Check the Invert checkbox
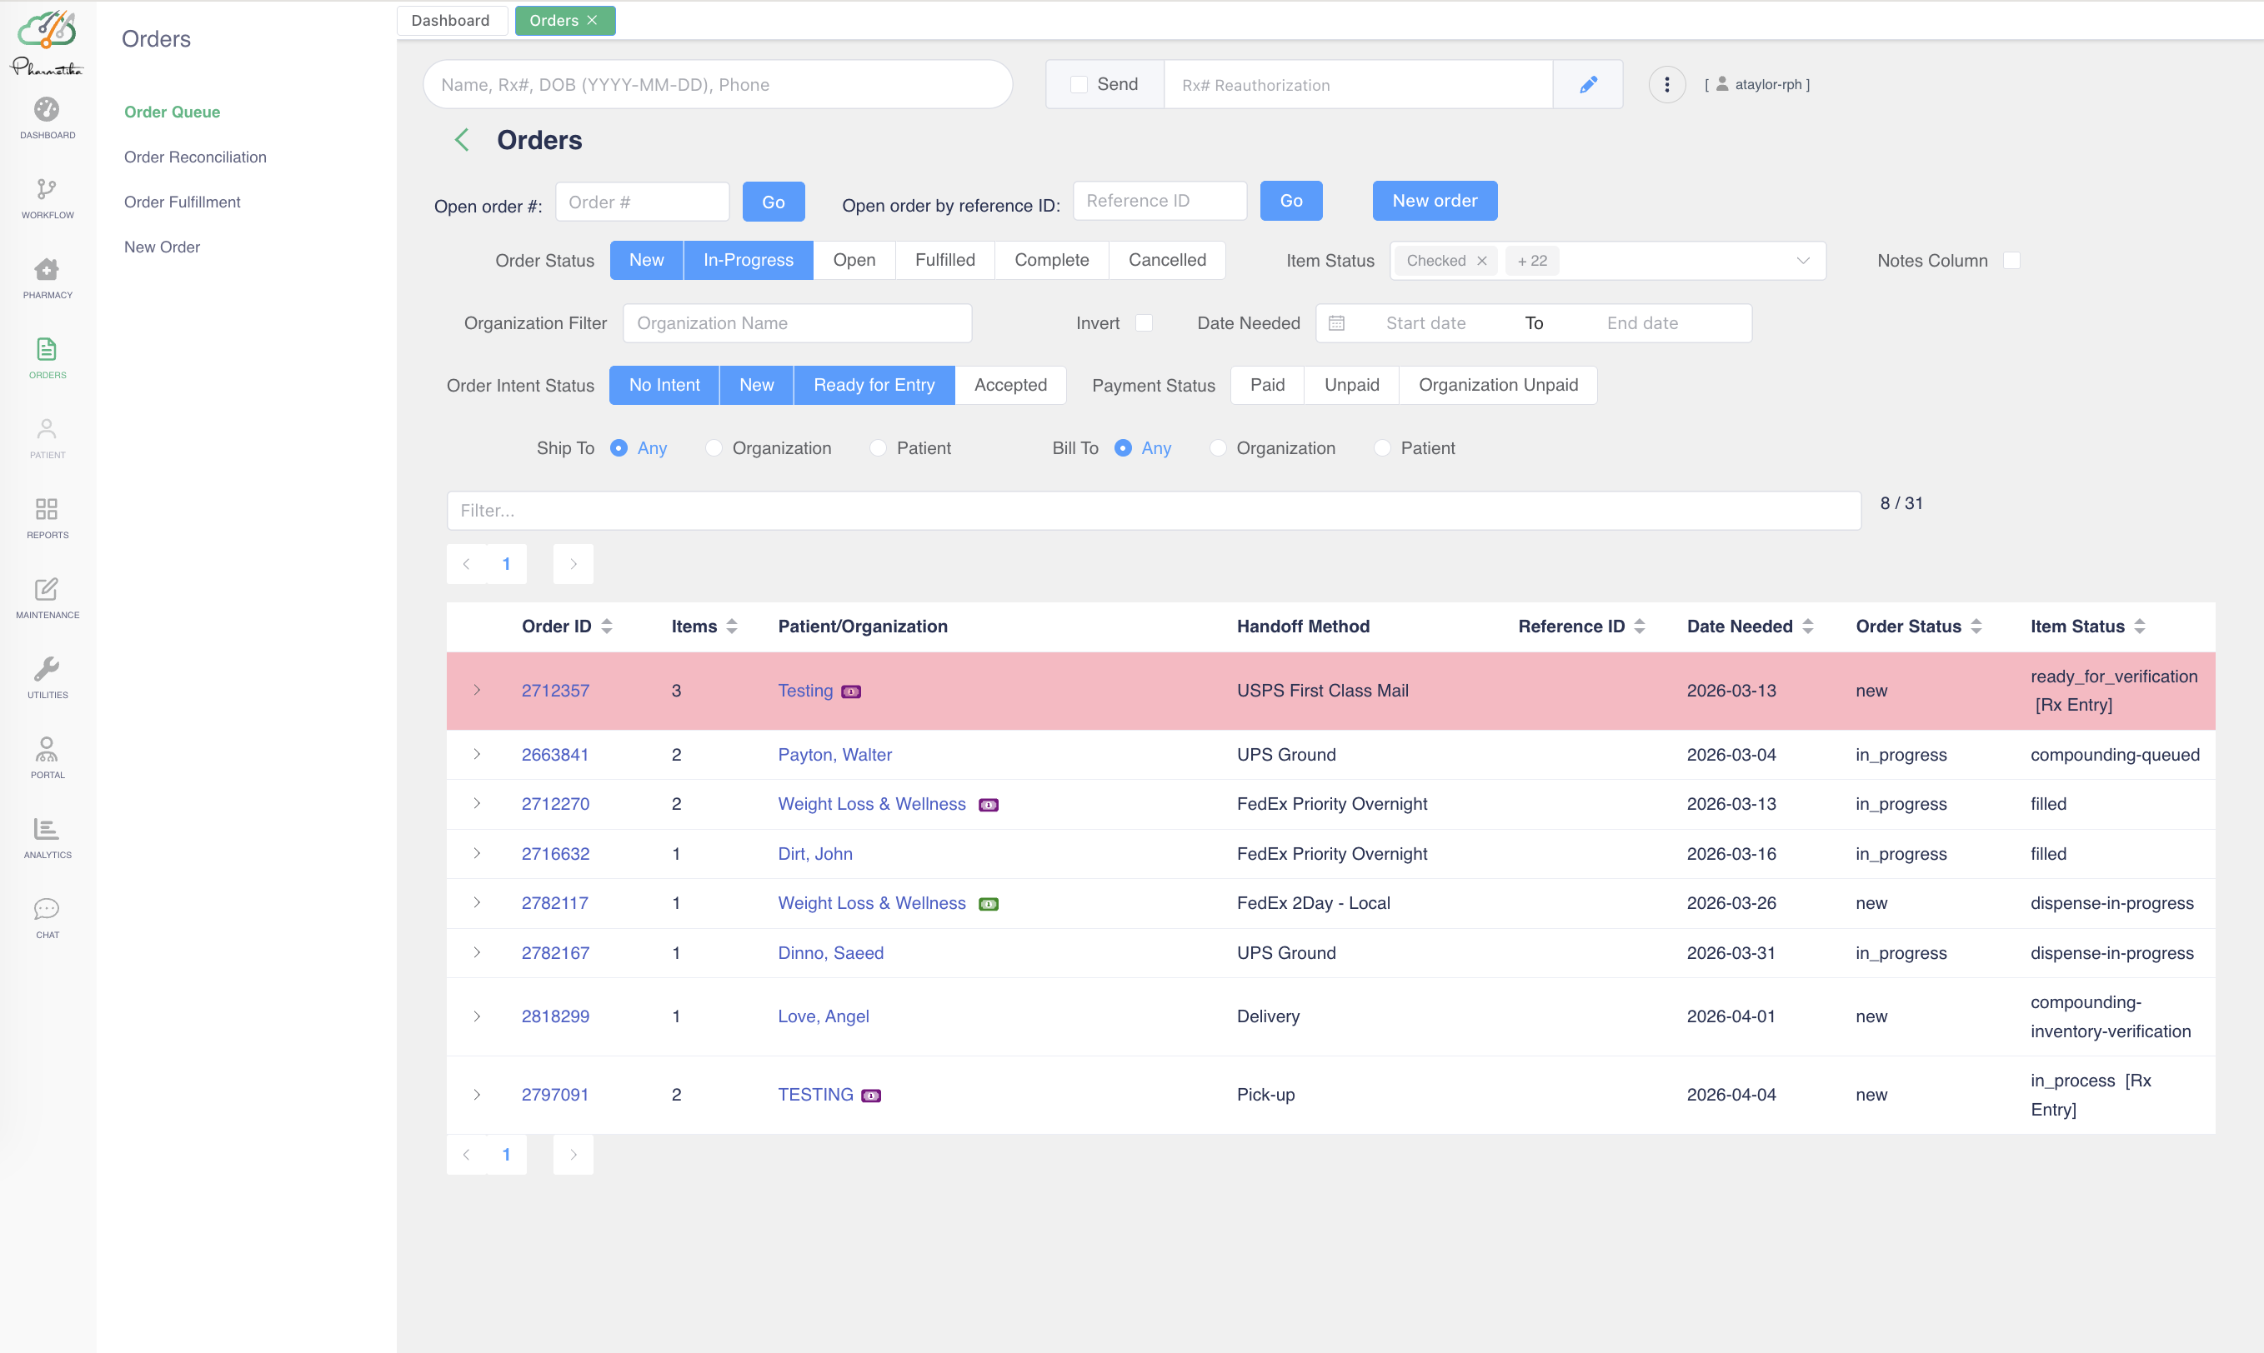Image resolution: width=2264 pixels, height=1353 pixels. (1144, 322)
